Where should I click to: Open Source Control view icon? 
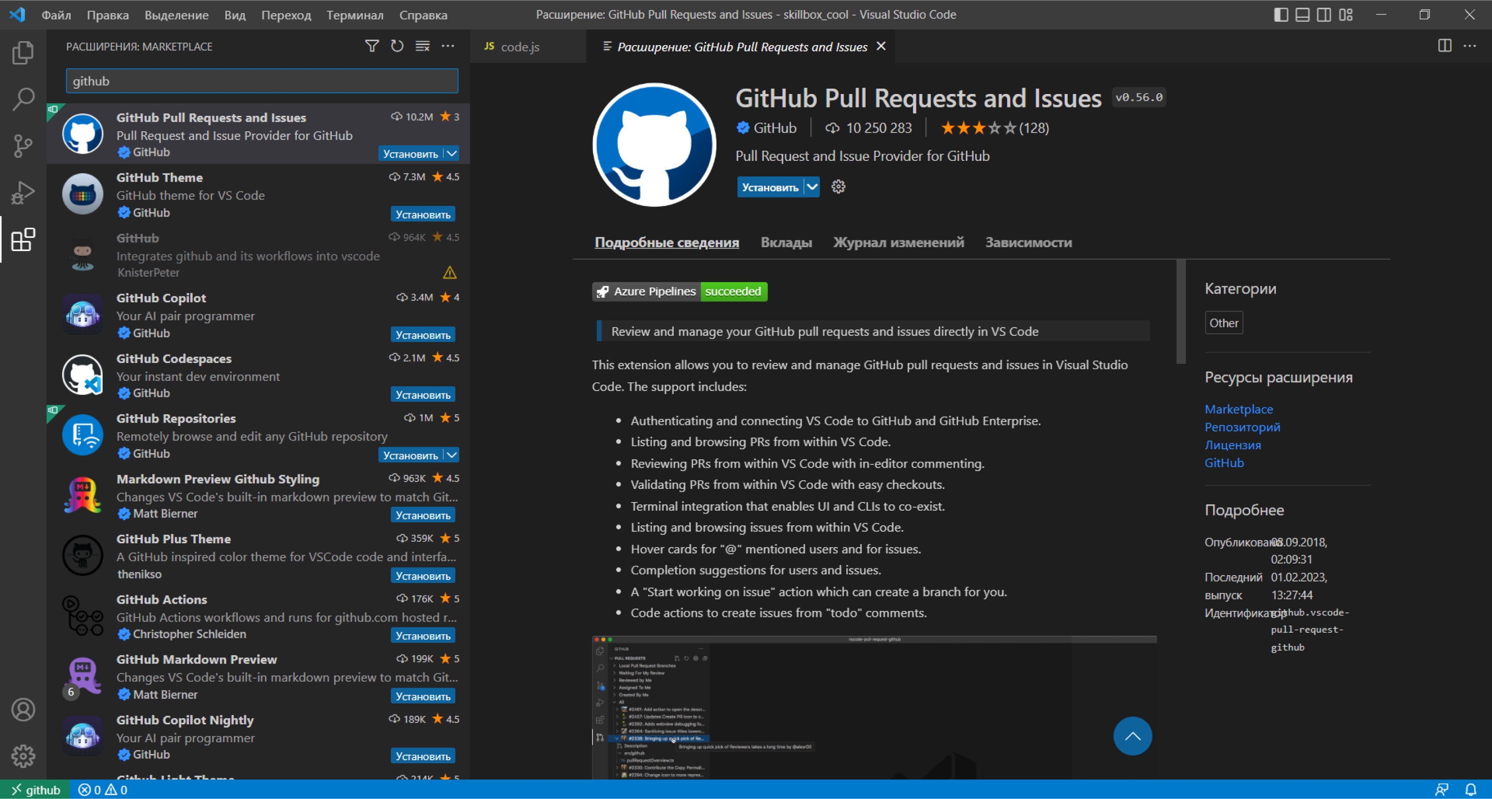(x=23, y=146)
